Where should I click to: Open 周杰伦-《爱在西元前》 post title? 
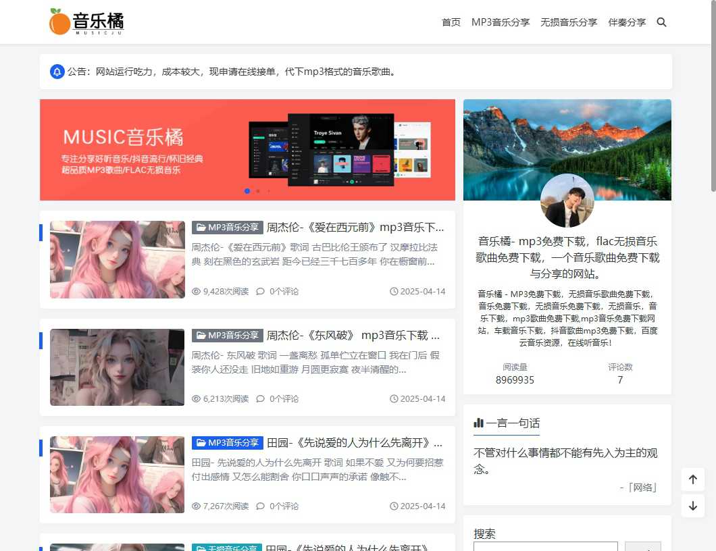[355, 228]
